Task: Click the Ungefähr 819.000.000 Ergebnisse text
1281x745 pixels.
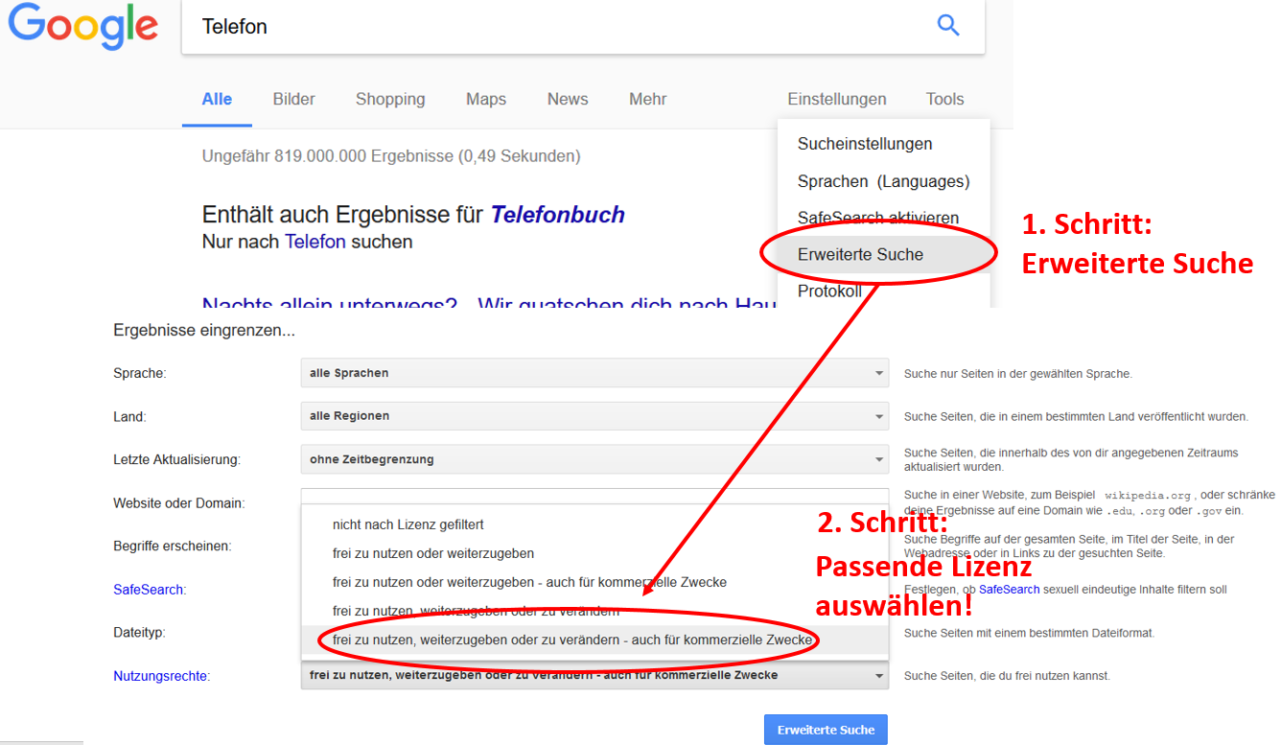Action: 391,155
